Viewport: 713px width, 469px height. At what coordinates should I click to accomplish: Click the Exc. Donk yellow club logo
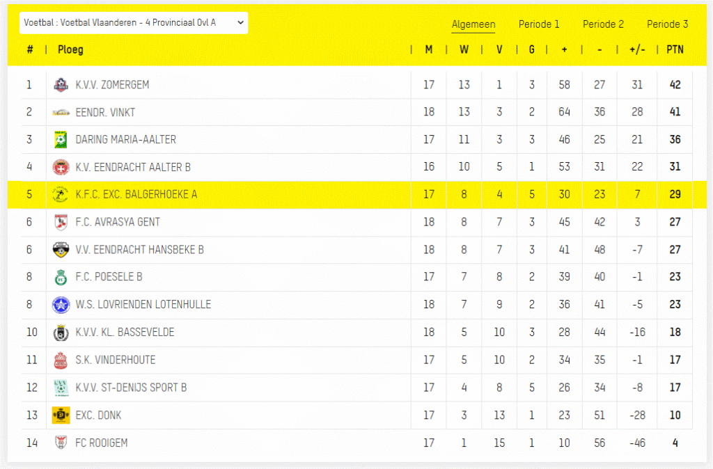[x=61, y=415]
